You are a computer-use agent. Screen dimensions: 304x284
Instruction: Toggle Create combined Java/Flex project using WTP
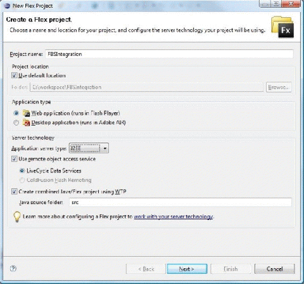click(14, 191)
